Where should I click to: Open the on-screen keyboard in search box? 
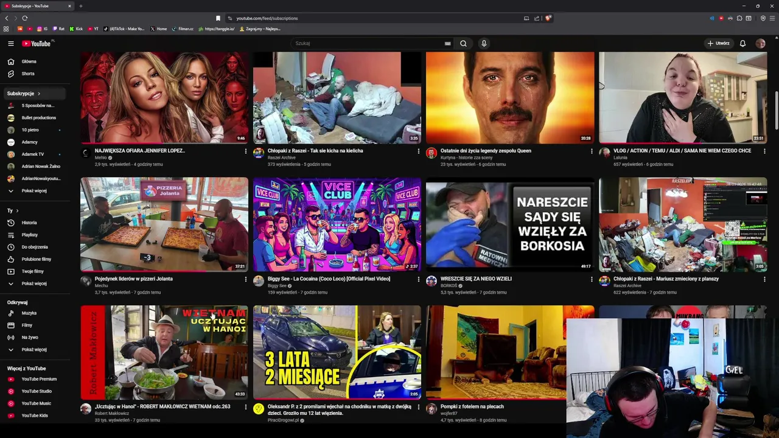447,43
